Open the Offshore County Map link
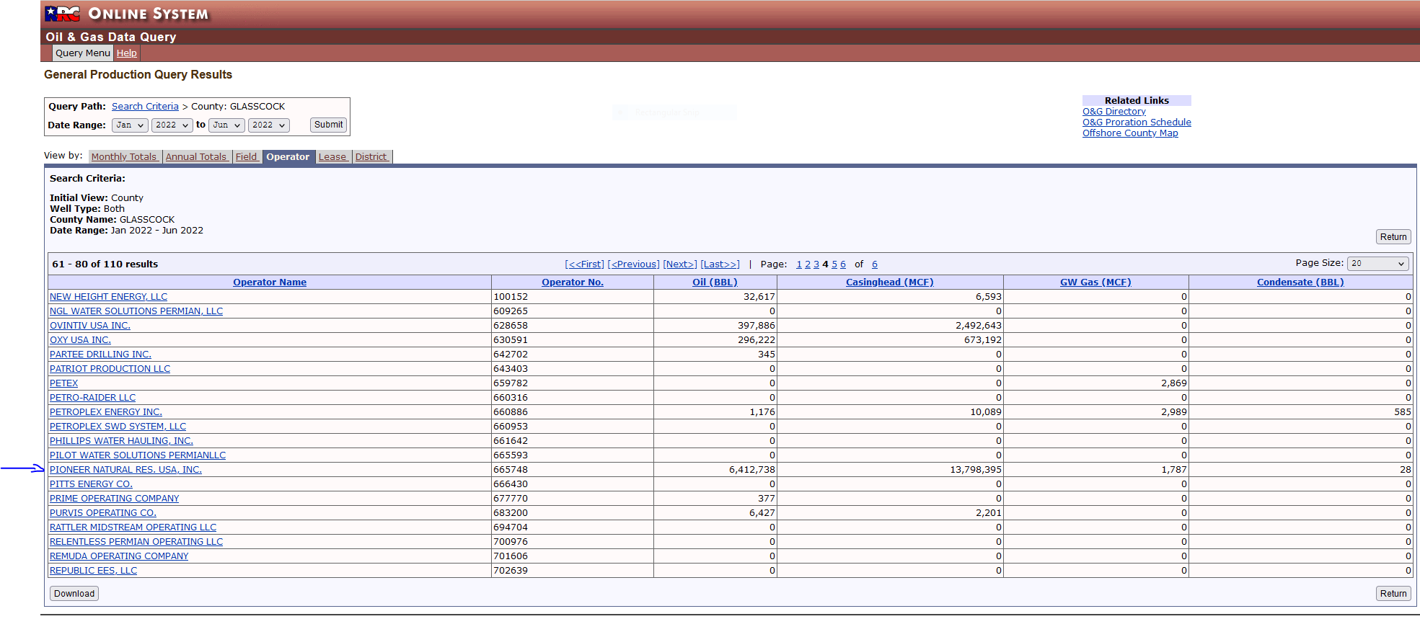The width and height of the screenshot is (1420, 619). [1130, 133]
